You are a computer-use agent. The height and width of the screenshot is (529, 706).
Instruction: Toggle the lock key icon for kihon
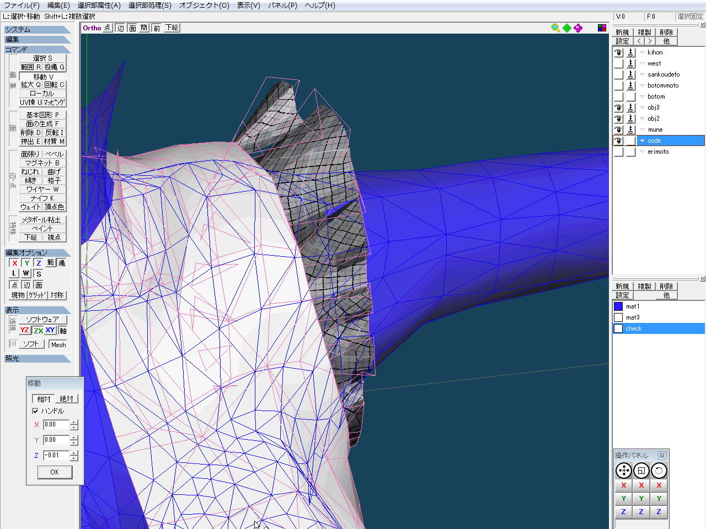tap(630, 53)
